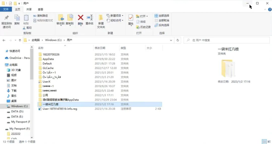Click the title bar properties checkmark icon
The image size is (272, 144).
tap(10, 3)
